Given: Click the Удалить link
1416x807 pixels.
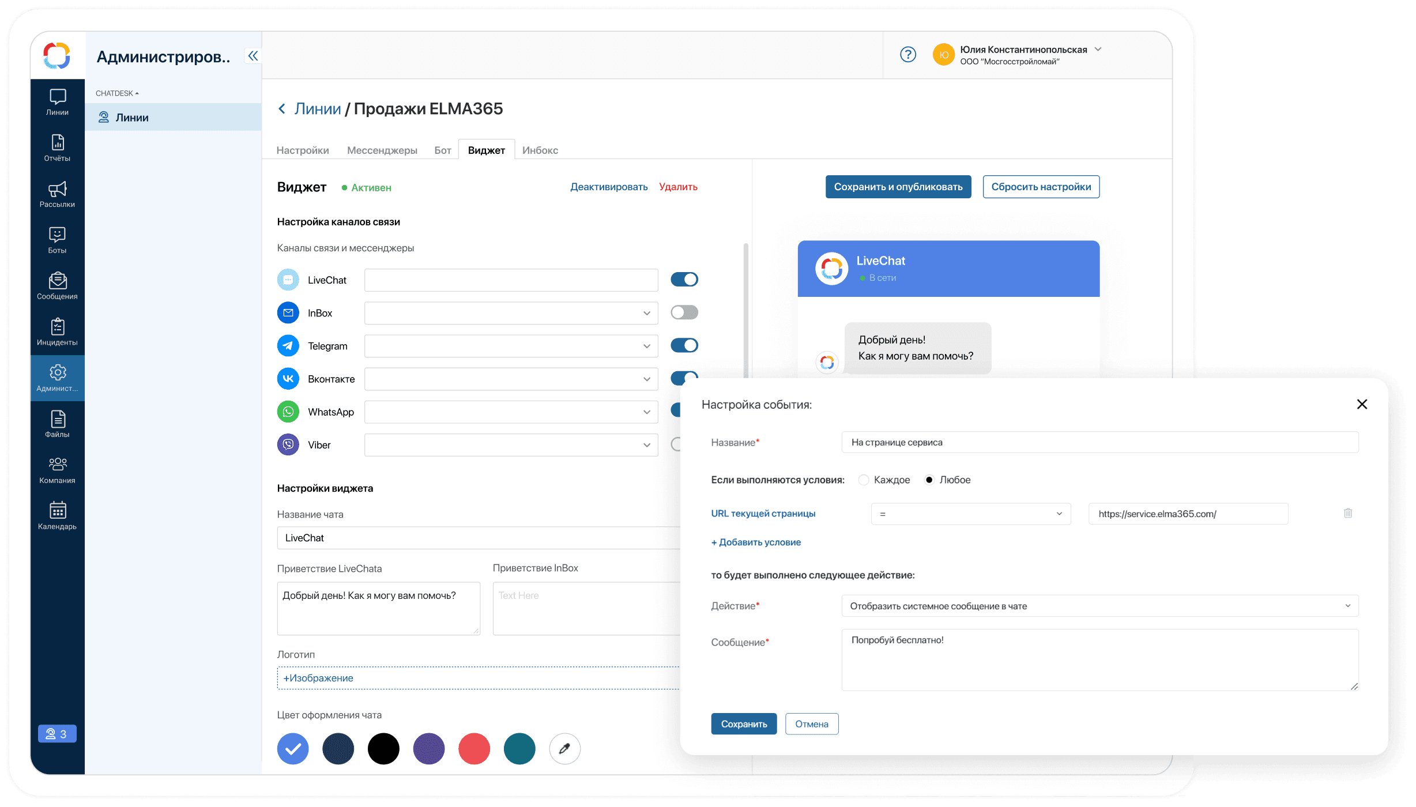Looking at the screenshot, I should pyautogui.click(x=678, y=187).
